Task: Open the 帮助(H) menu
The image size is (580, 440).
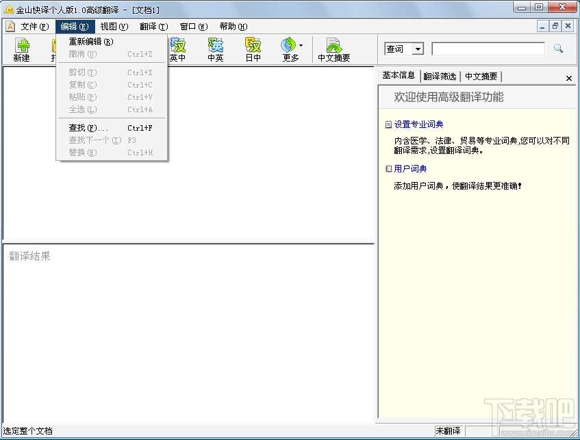Action: point(234,27)
